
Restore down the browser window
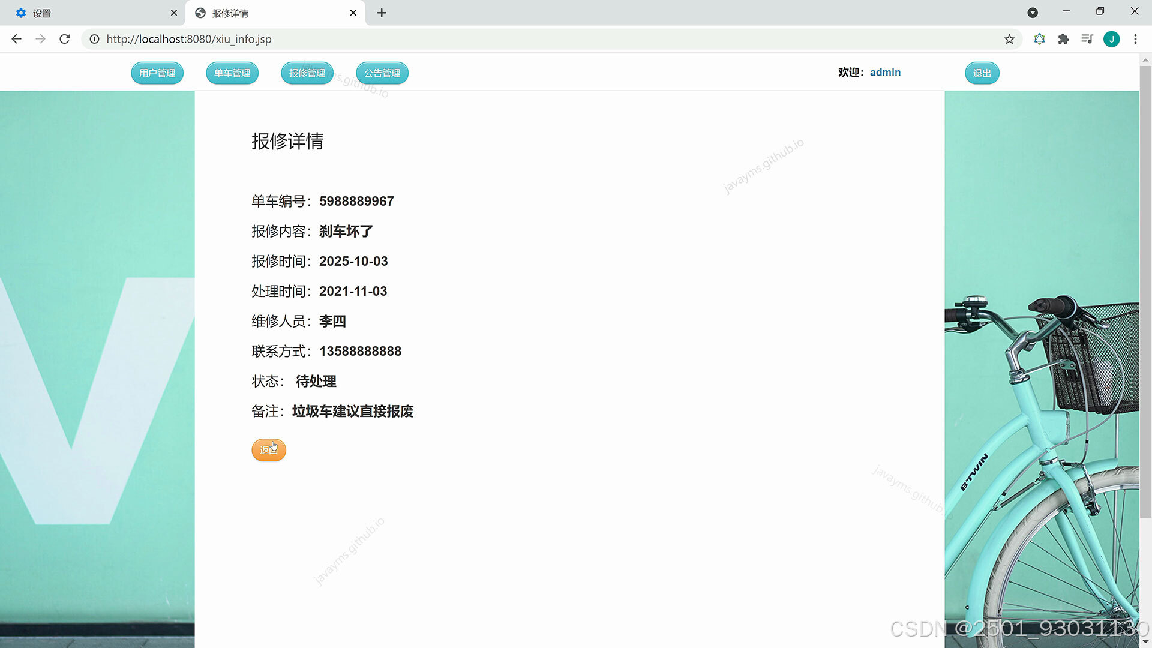(1100, 11)
